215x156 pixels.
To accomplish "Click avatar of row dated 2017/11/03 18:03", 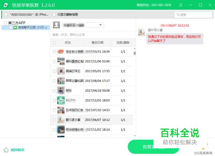I will 61,100.
